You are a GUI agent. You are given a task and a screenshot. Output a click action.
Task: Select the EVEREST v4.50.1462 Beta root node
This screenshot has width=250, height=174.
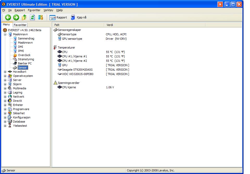(x=24, y=30)
